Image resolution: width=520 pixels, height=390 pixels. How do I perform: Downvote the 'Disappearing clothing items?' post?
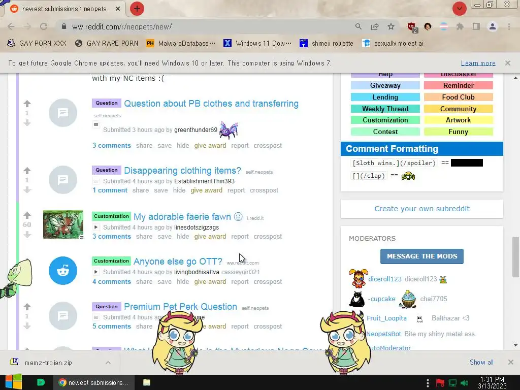27,190
